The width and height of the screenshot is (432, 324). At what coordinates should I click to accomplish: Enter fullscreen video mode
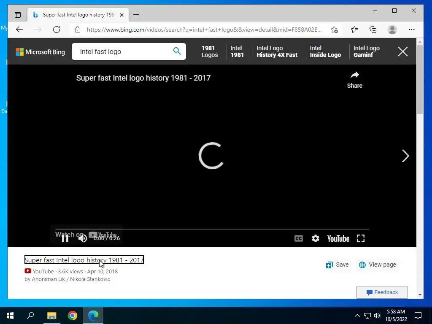coord(361,238)
